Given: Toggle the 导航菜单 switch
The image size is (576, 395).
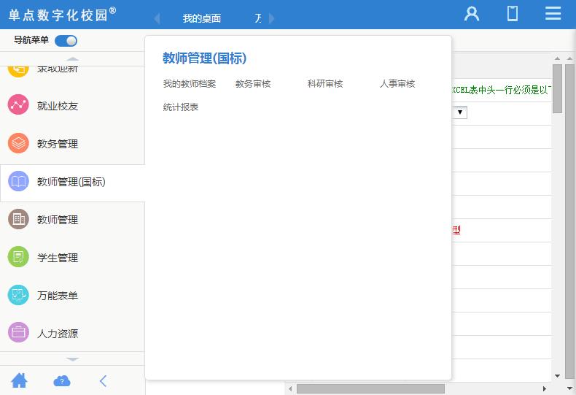Looking at the screenshot, I should point(66,40).
